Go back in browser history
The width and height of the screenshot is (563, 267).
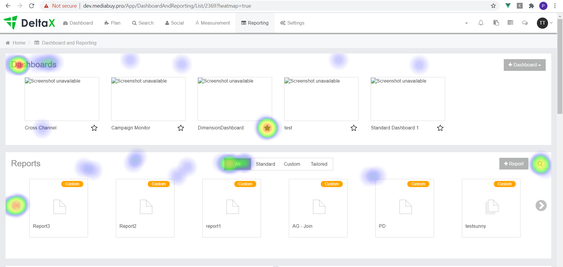point(8,6)
